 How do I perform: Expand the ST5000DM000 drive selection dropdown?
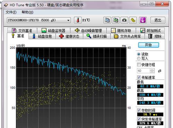(x=39, y=20)
